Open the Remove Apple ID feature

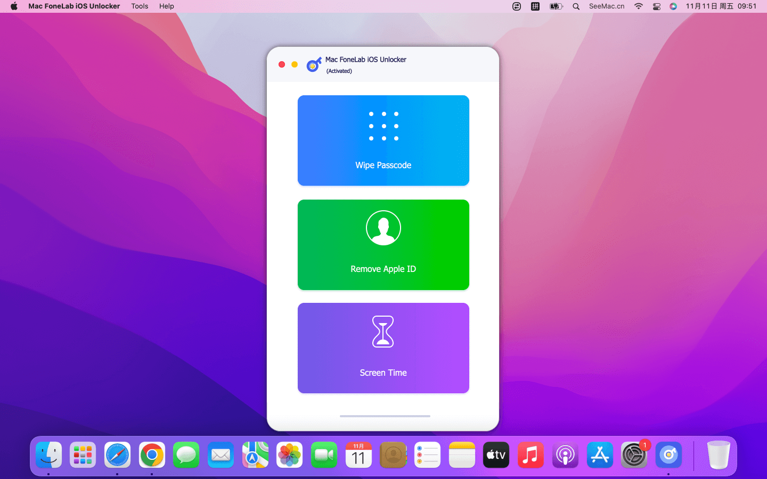[x=383, y=245]
